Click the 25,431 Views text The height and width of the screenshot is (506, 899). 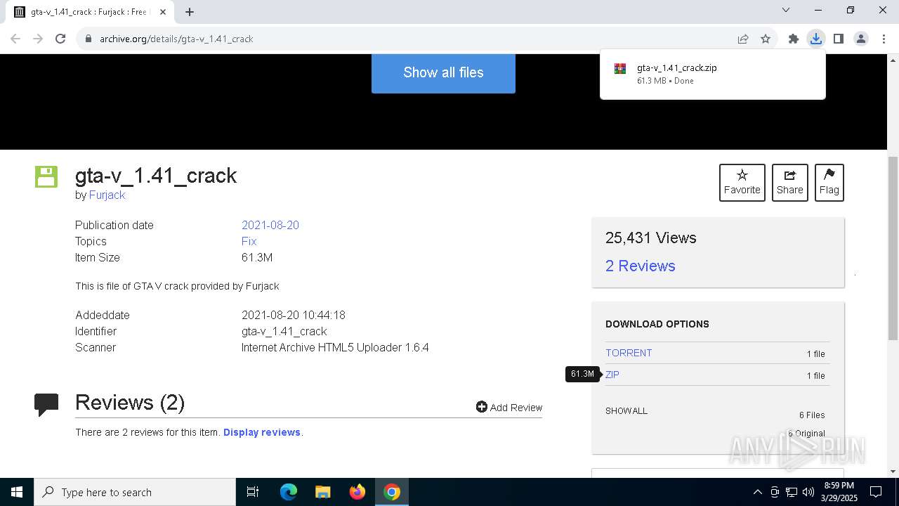[651, 238]
